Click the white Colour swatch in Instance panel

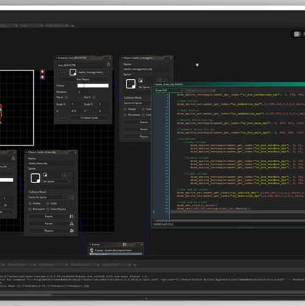tap(93, 85)
